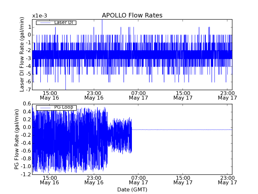Click the blue line sample in PG Loop legend
The width and height of the screenshot is (258, 194).
45,108
